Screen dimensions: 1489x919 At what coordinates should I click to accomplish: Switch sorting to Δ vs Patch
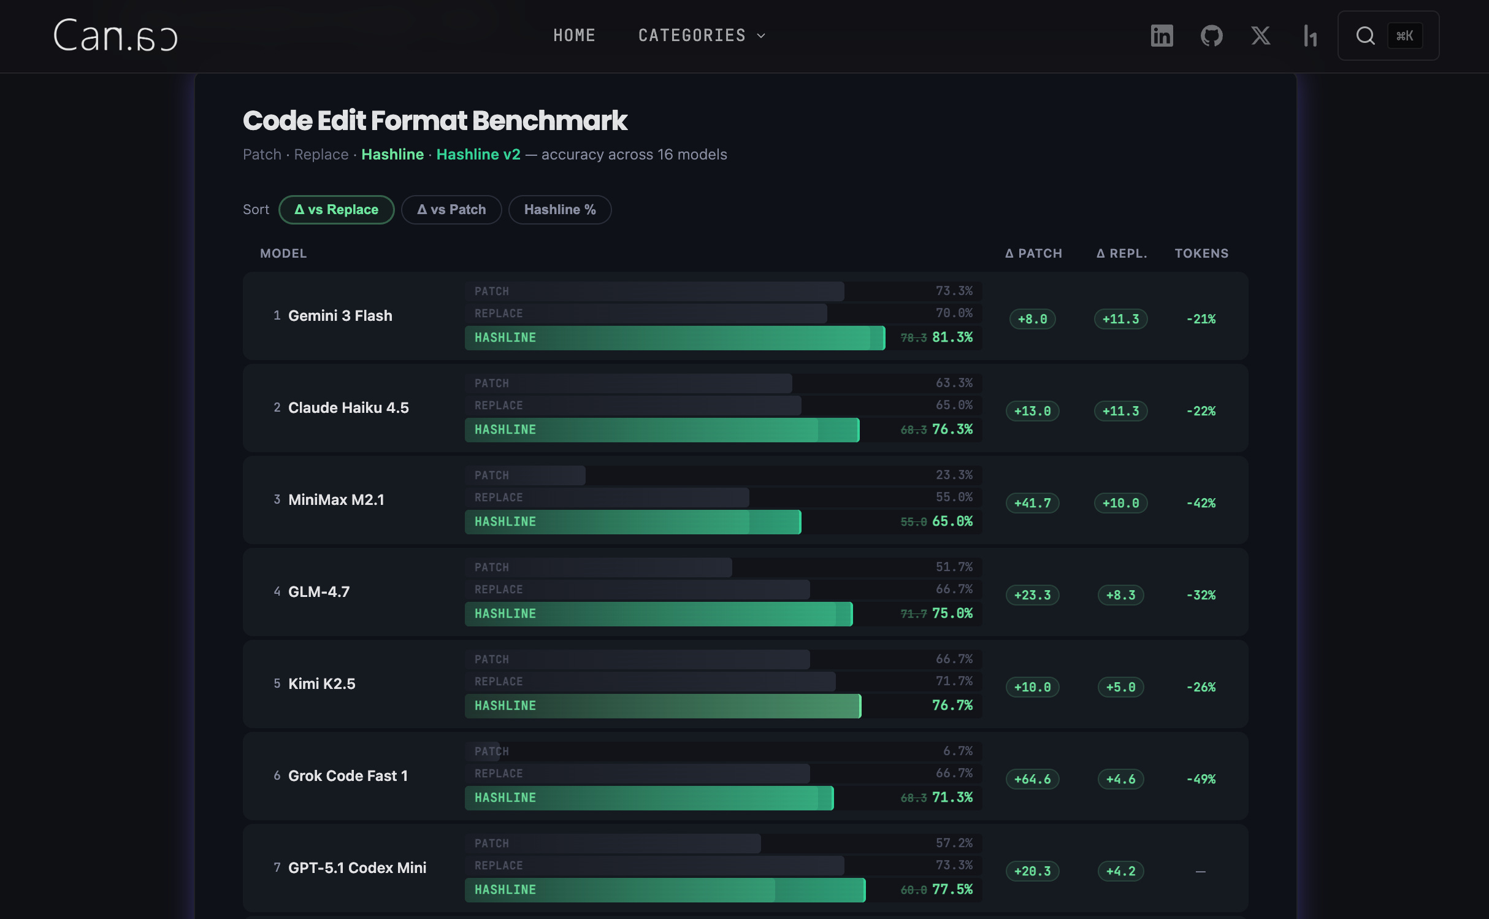[x=451, y=210]
